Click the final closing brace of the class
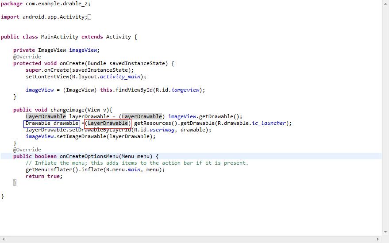Image resolution: width=389 pixels, height=243 pixels. pos(3,197)
